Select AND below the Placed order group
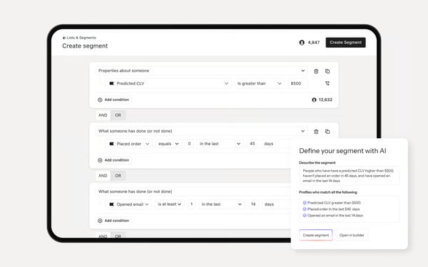This screenshot has width=428, height=267. pyautogui.click(x=103, y=176)
